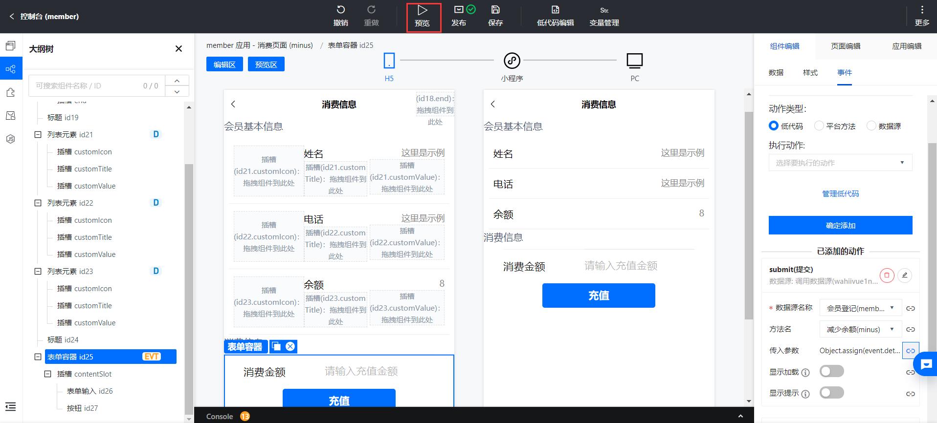The width and height of the screenshot is (937, 423).
Task: Open the 数据 sub-tab
Action: (776, 72)
